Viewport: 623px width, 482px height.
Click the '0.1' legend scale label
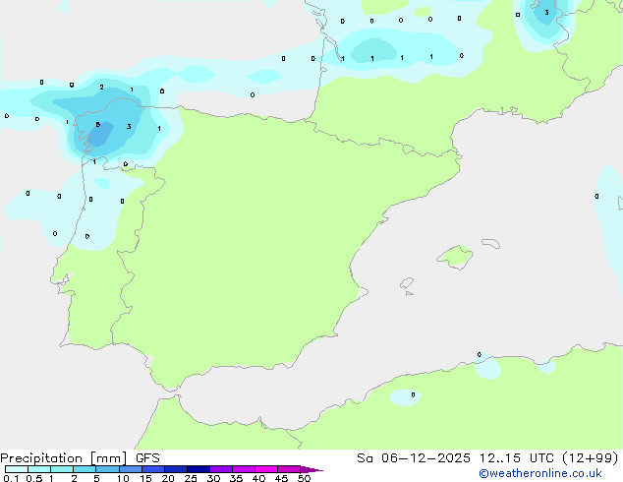tap(11, 478)
